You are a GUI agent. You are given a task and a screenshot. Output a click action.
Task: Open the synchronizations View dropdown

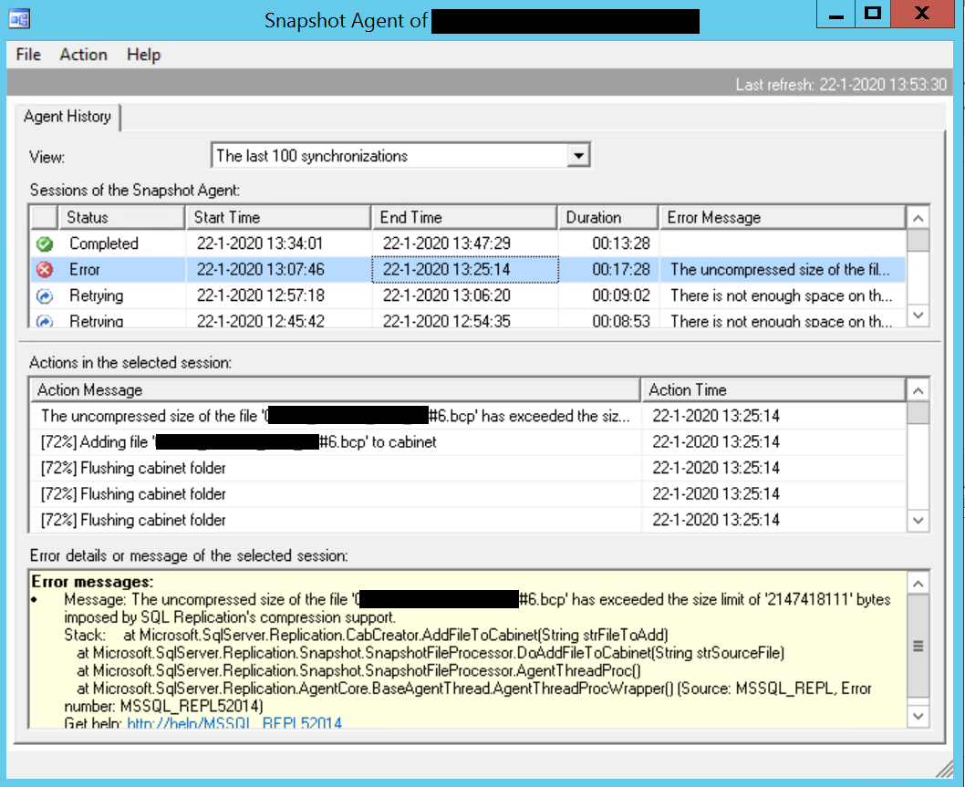pyautogui.click(x=578, y=154)
